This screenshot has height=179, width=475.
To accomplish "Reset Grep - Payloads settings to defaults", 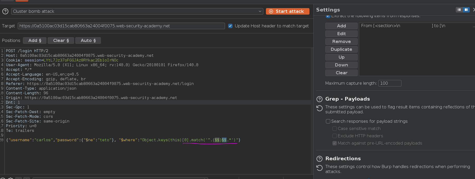I will click(319, 108).
